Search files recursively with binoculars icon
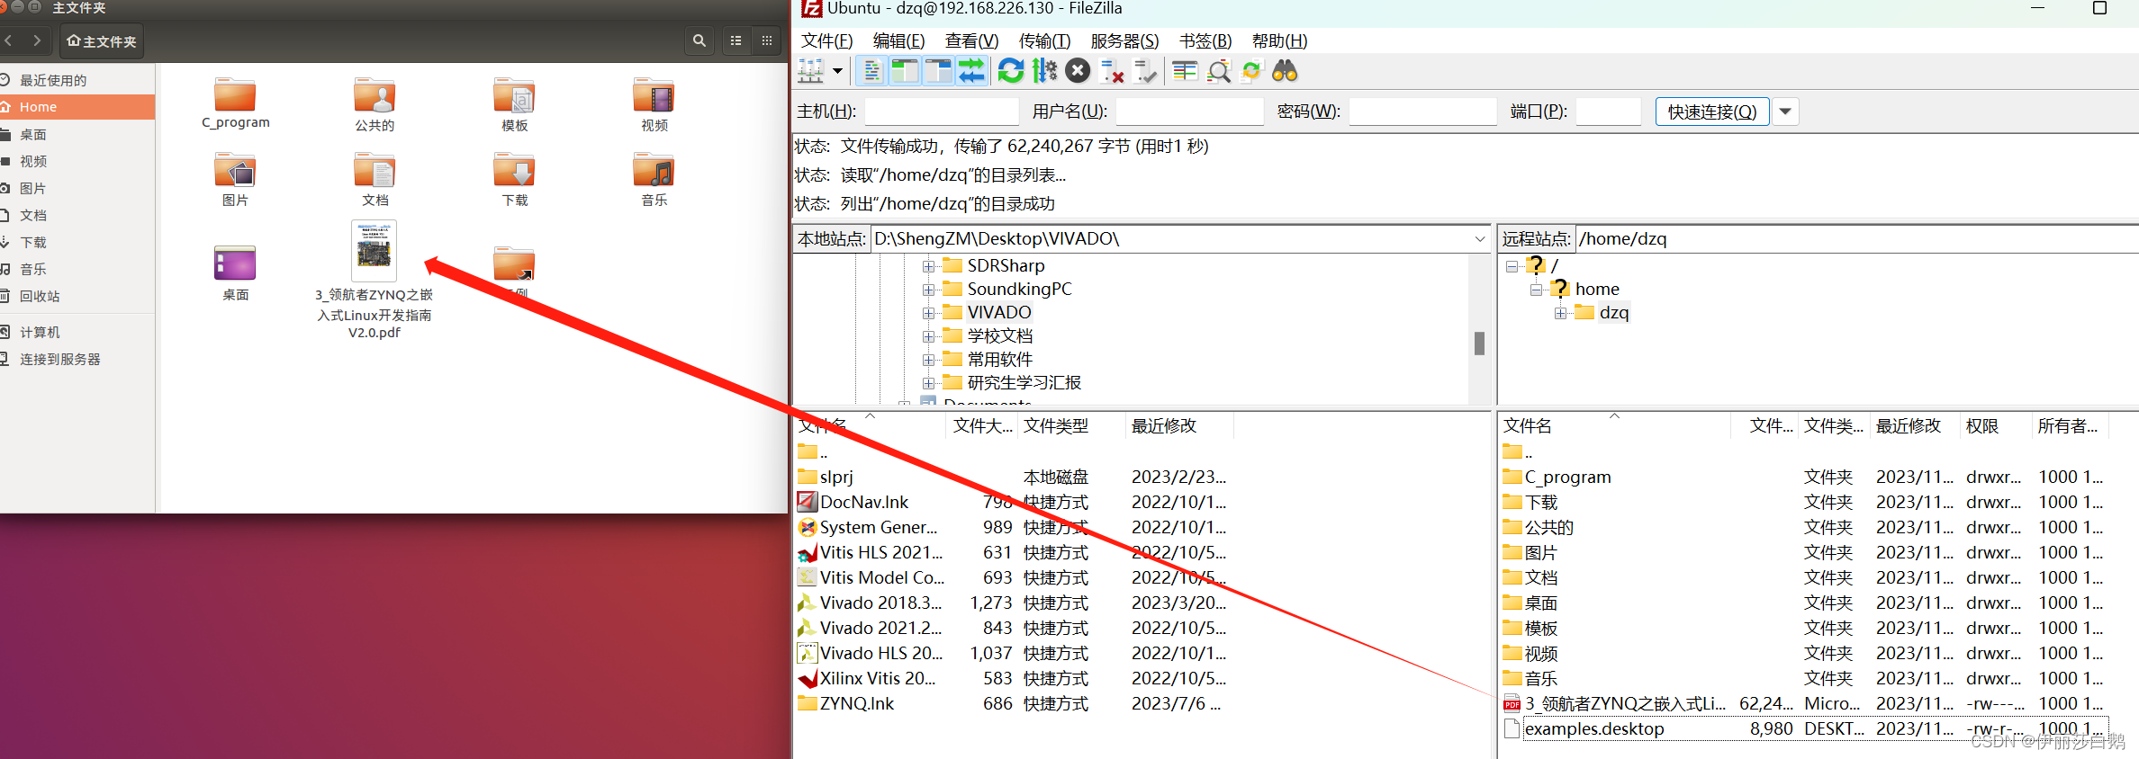This screenshot has height=759, width=2139. click(x=1285, y=71)
